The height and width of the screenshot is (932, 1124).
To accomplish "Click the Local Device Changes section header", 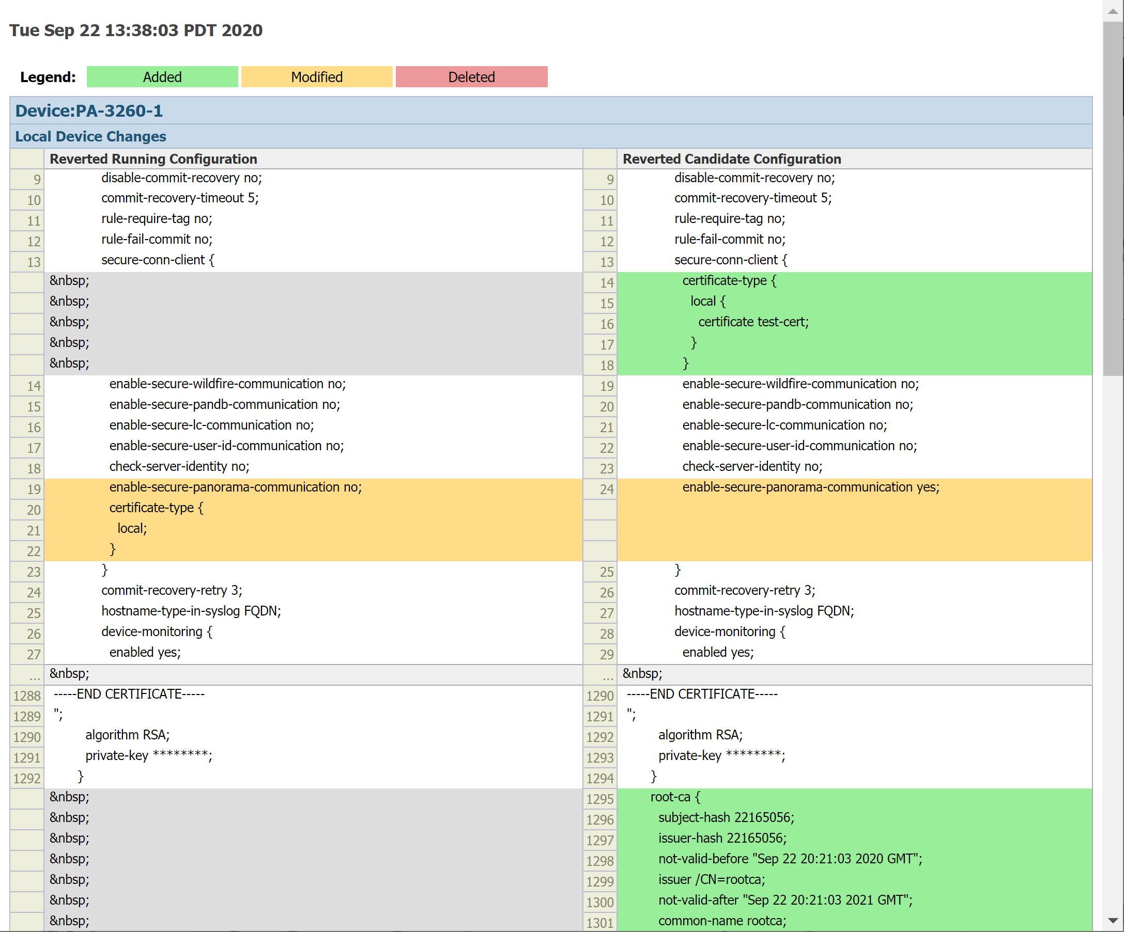I will tap(90, 136).
